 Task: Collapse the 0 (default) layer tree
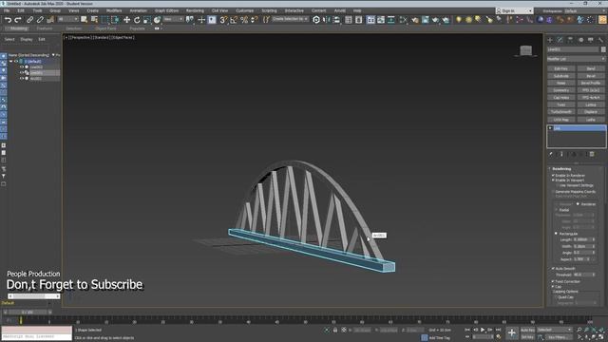[x=10, y=61]
